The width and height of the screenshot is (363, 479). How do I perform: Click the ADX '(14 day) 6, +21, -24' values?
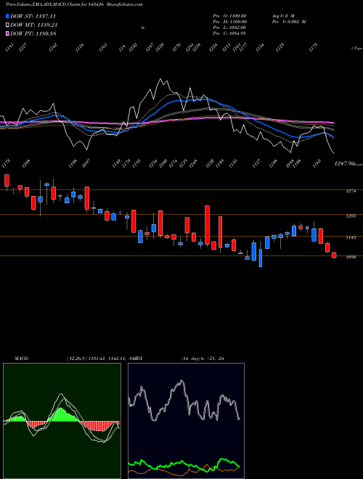pyautogui.click(x=203, y=359)
